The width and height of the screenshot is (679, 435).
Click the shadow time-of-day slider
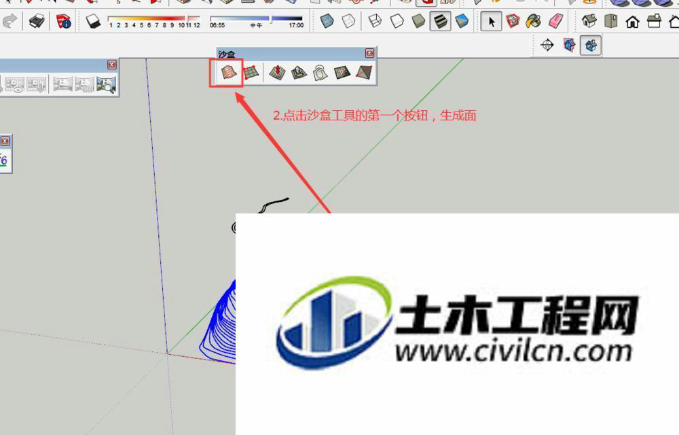[257, 18]
